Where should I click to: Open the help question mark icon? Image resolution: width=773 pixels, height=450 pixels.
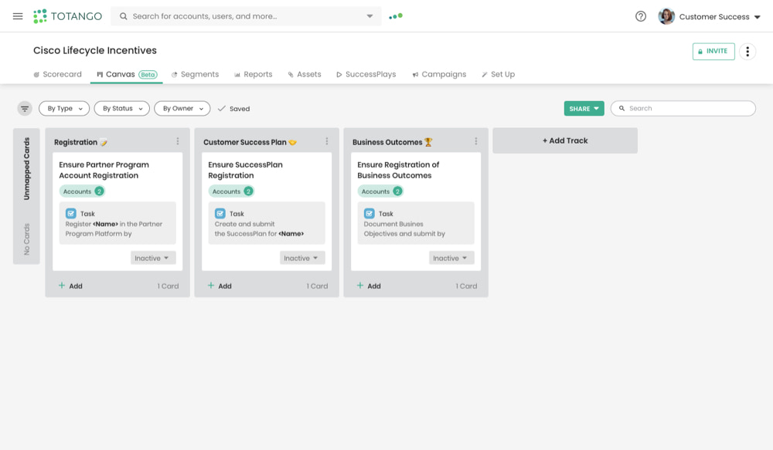[640, 16]
